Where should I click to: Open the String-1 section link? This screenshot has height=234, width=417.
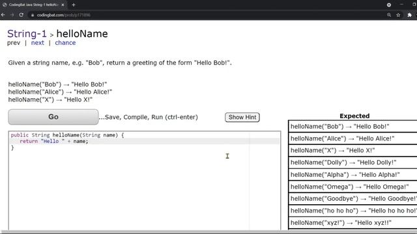coord(27,34)
